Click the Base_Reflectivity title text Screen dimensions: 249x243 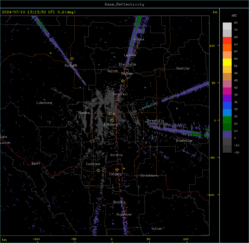pyautogui.click(x=125, y=4)
